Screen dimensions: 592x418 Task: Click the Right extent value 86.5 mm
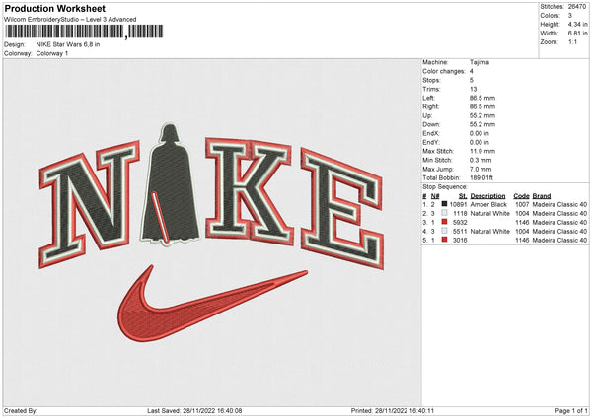click(x=482, y=106)
